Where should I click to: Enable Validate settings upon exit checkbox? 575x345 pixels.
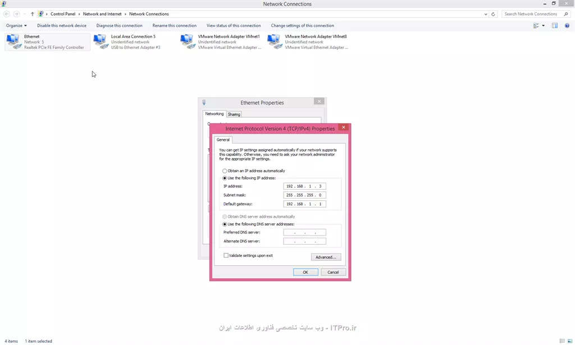pos(226,255)
